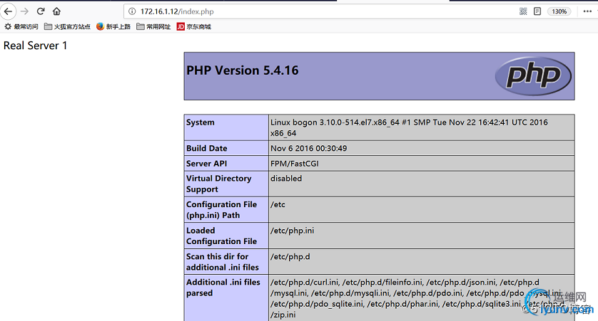598x321 pixels.
Task: Click the FPM/FastCGI value
Action: pyautogui.click(x=295, y=164)
